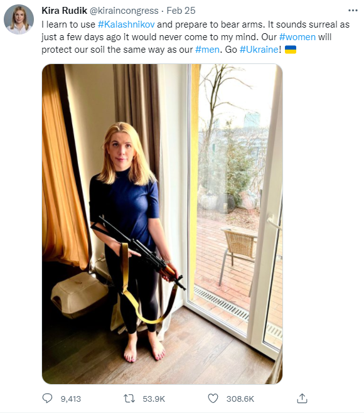Image resolution: width=364 pixels, height=413 pixels.
Task: Open the #men hashtag
Action: (x=207, y=50)
